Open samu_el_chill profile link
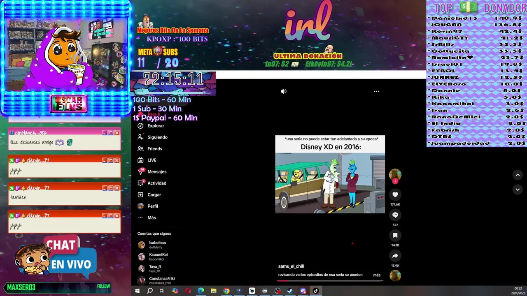527x296 pixels. pyautogui.click(x=291, y=266)
